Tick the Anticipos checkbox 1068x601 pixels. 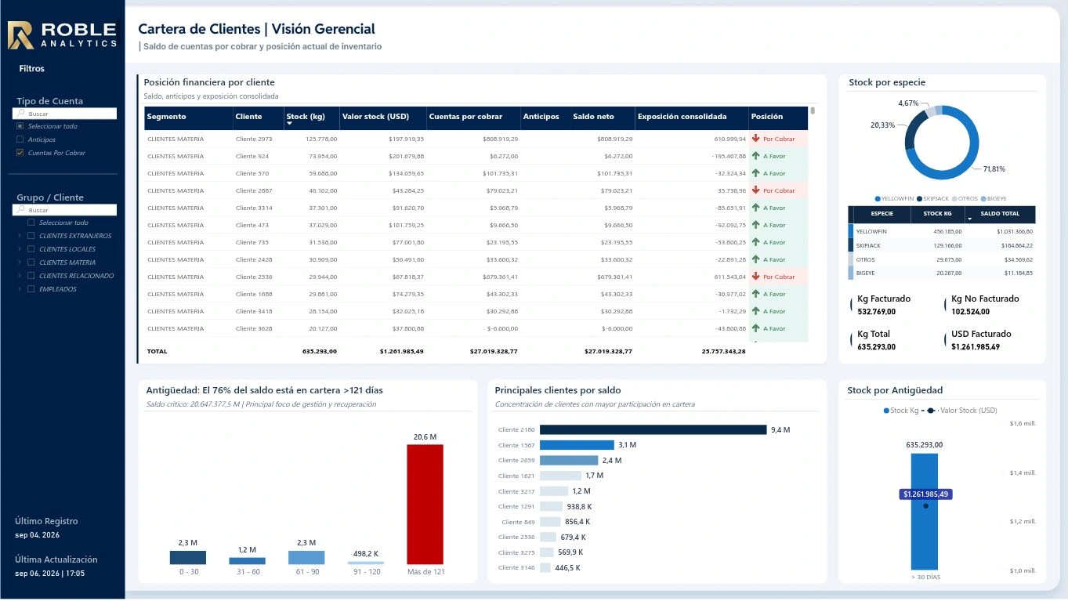(x=20, y=139)
